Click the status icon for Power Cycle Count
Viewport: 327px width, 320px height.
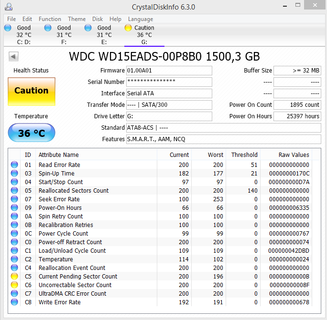coord(14,233)
